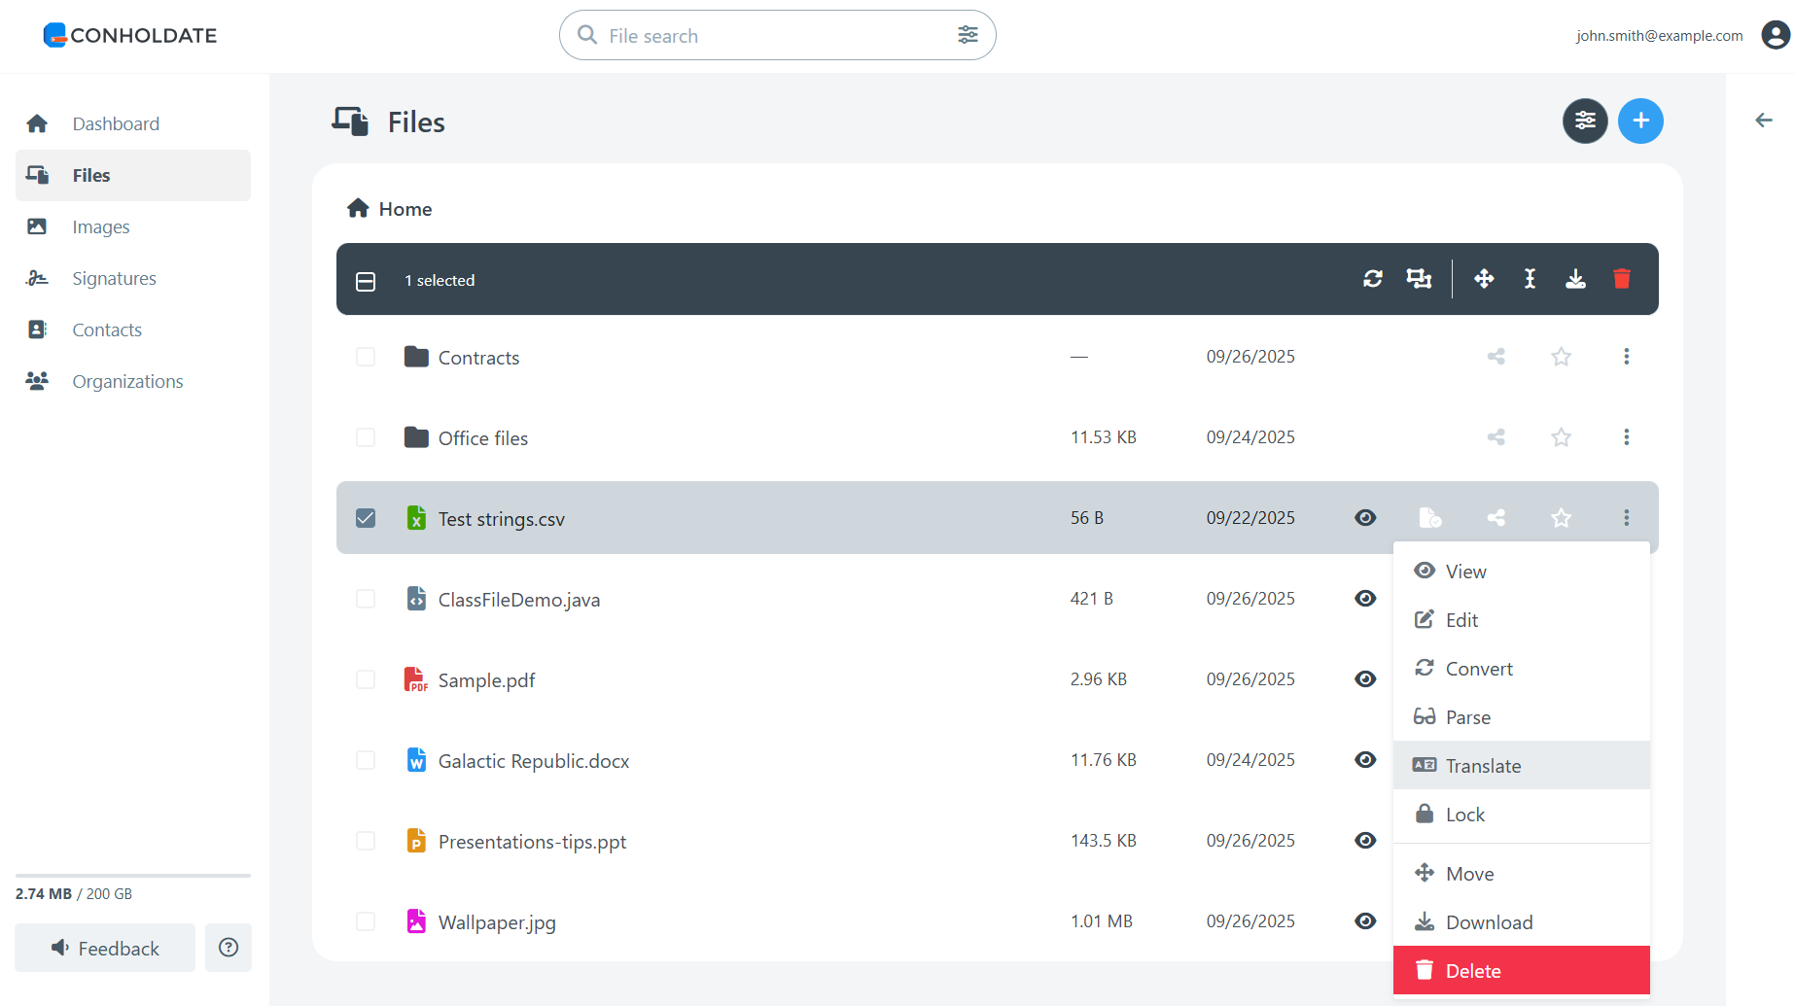Image resolution: width=1795 pixels, height=1006 pixels.
Task: Go to Signatures in the sidebar
Action: click(x=114, y=279)
